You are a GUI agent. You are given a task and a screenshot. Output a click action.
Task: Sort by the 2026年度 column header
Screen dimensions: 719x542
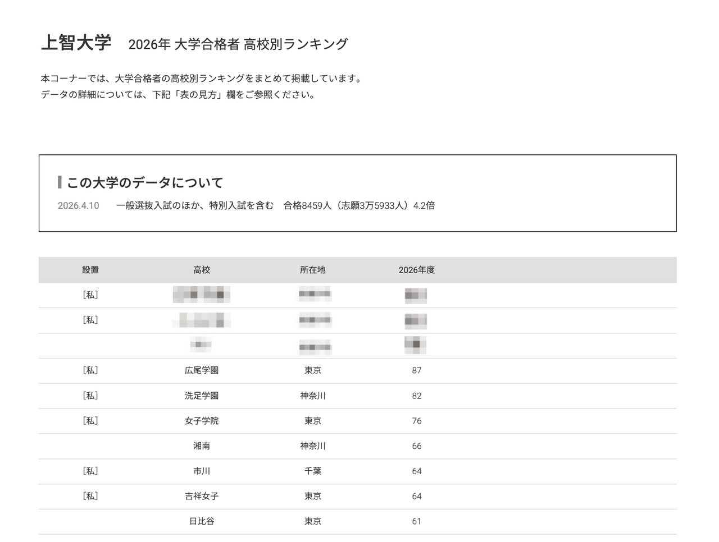pos(416,270)
